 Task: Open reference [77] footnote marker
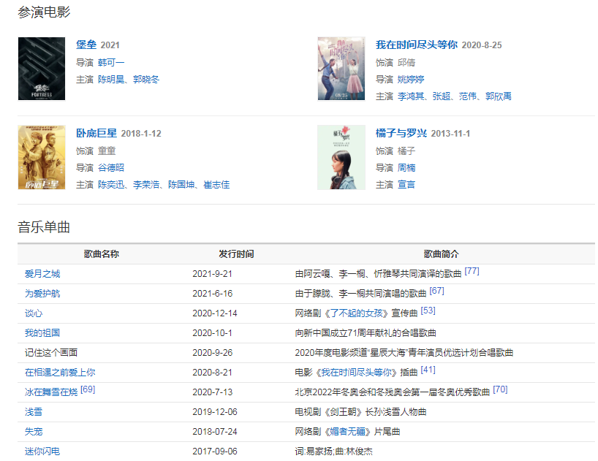coord(472,271)
